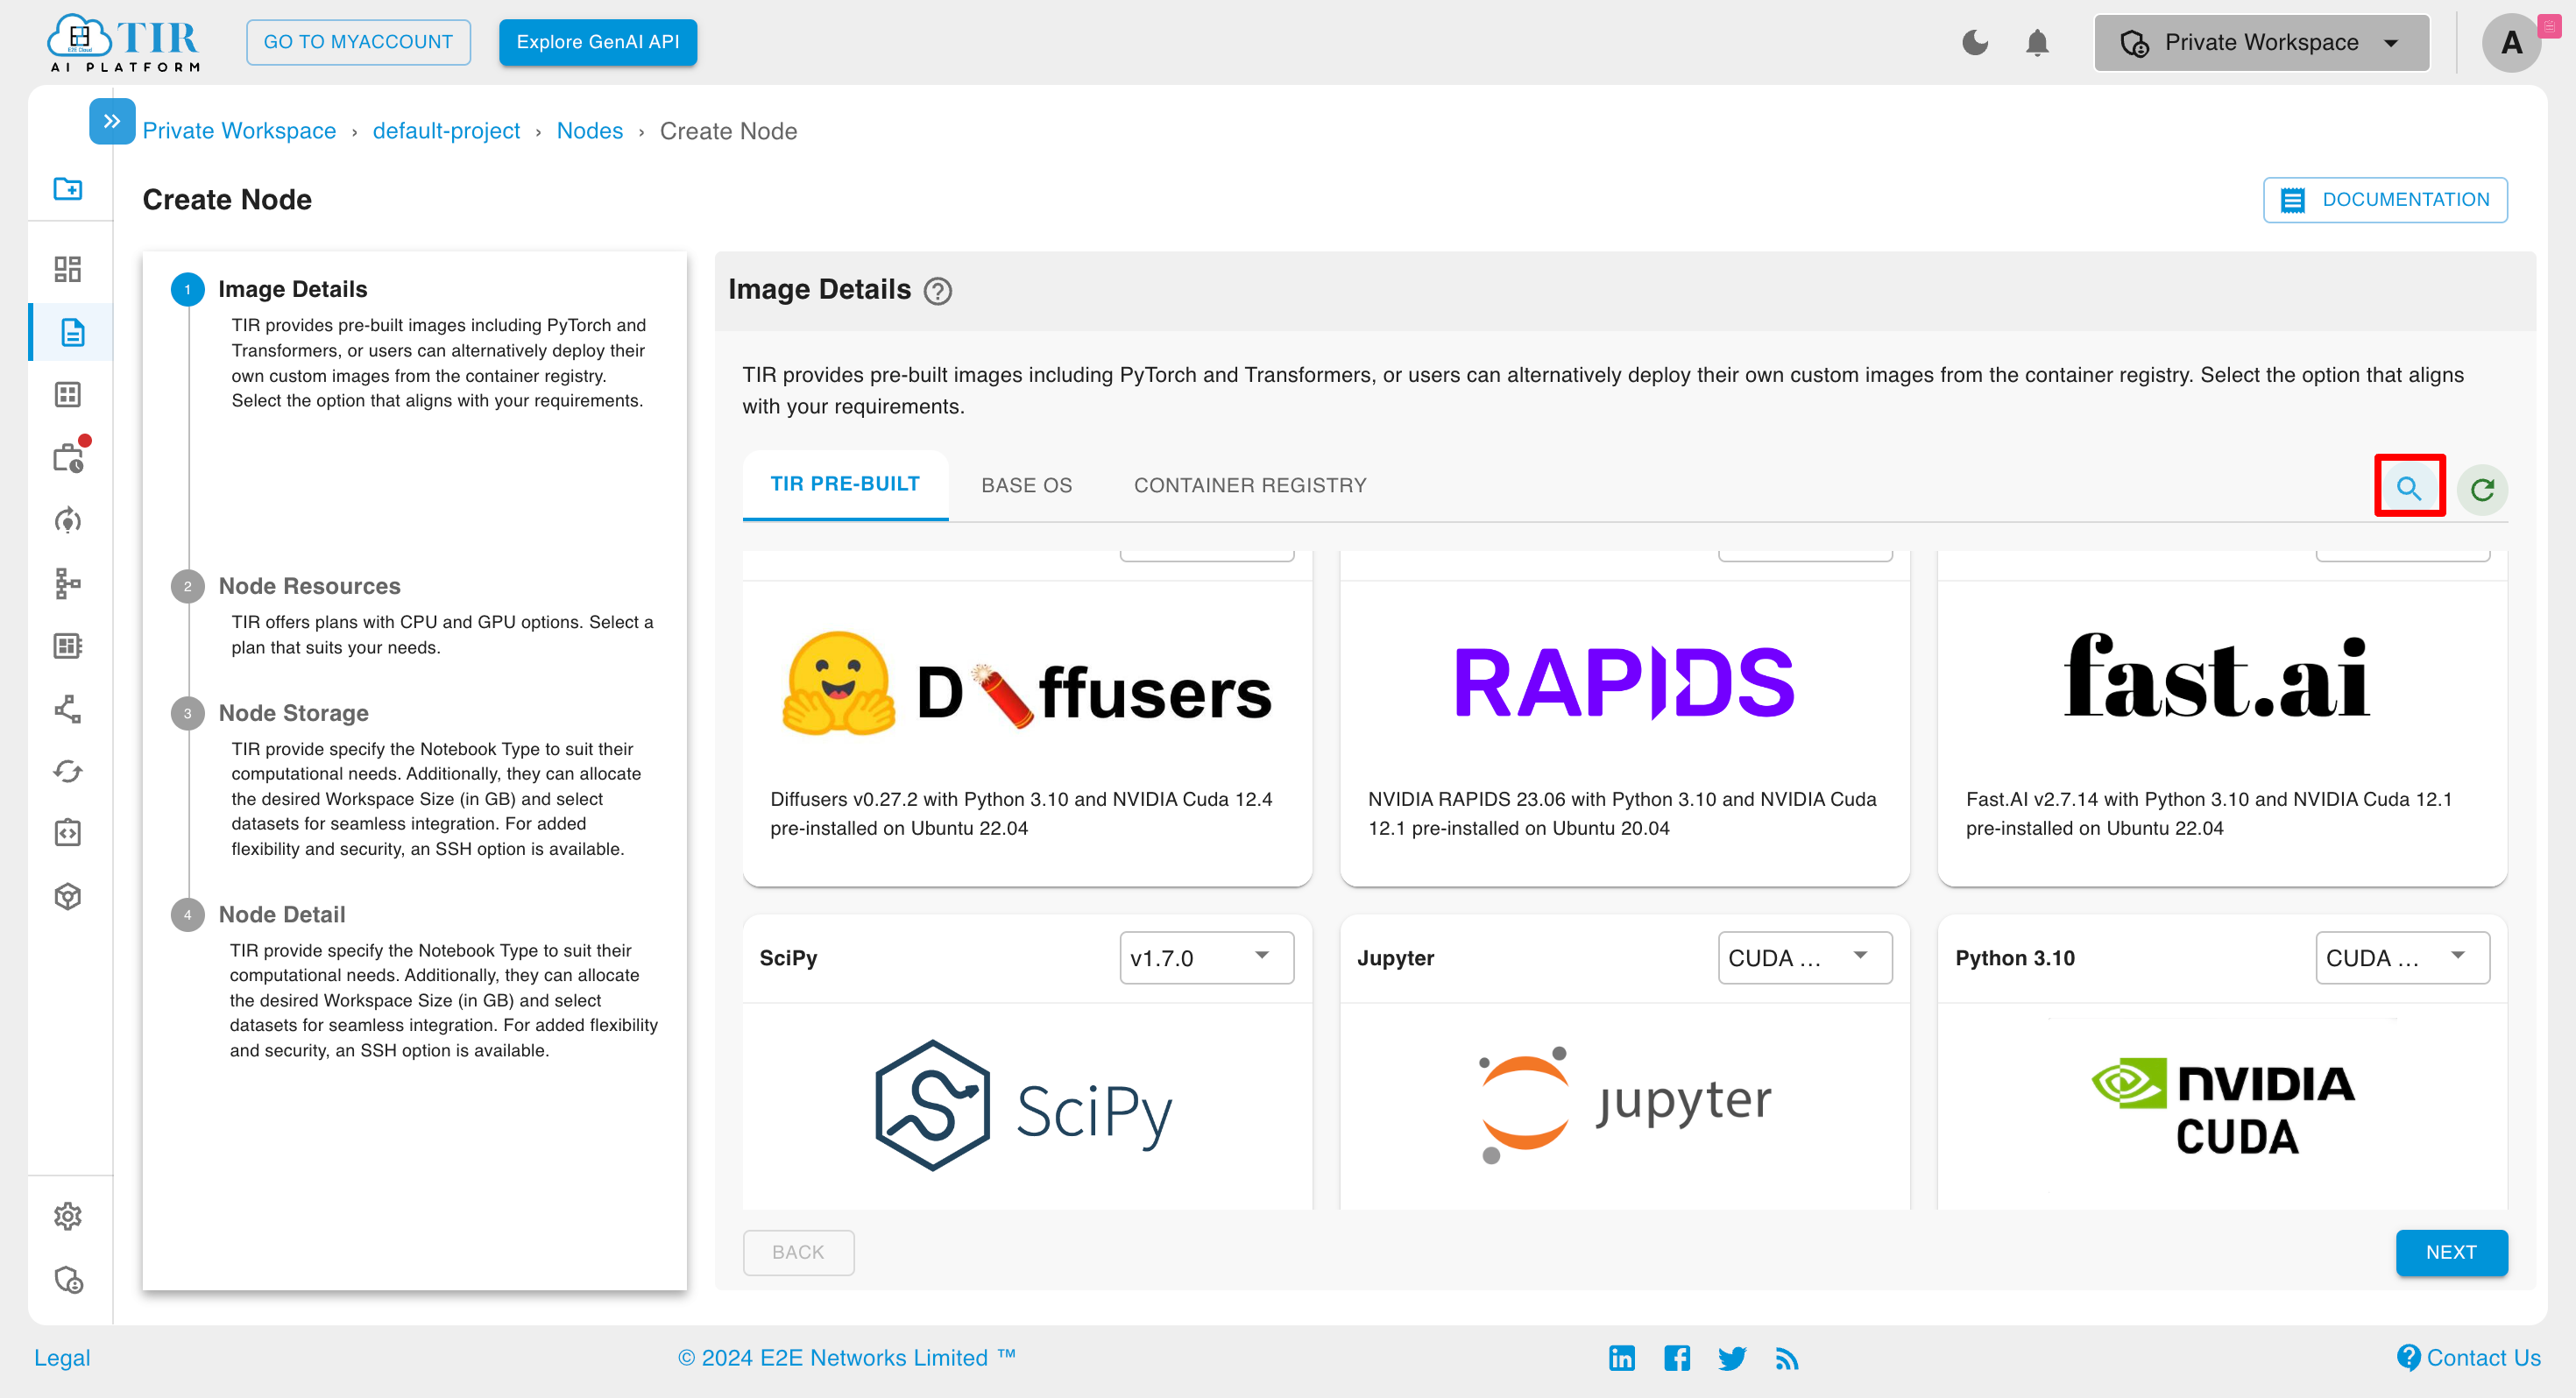
Task: Open the user avatar A menu
Action: pyautogui.click(x=2511, y=43)
